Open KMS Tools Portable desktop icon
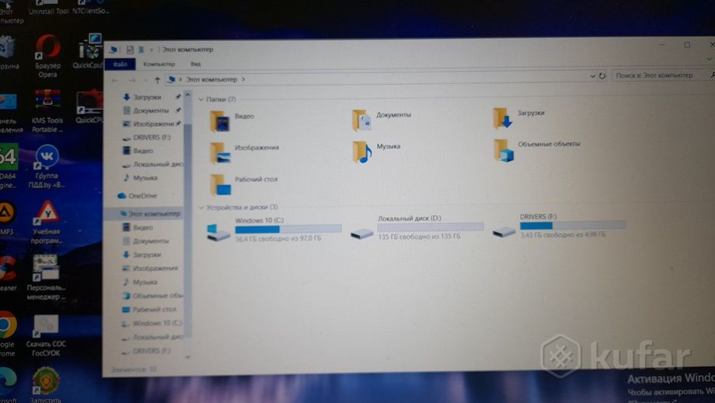 click(x=47, y=111)
